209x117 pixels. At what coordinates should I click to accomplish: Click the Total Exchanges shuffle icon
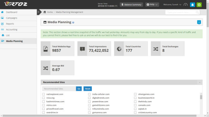[156, 49]
